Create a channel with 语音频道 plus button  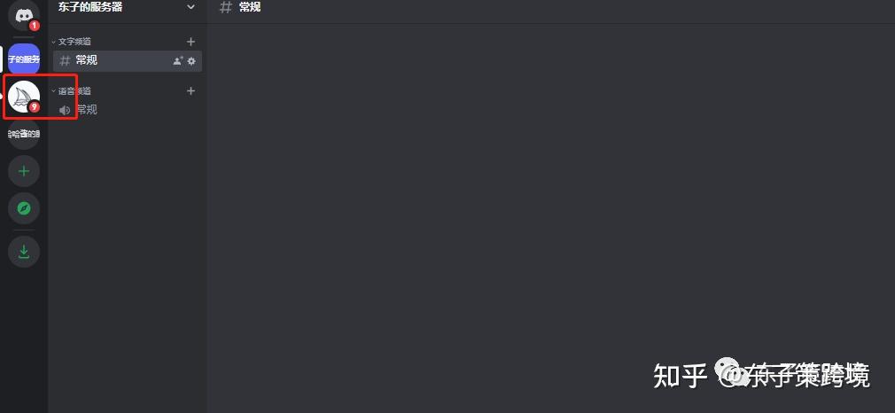(191, 90)
